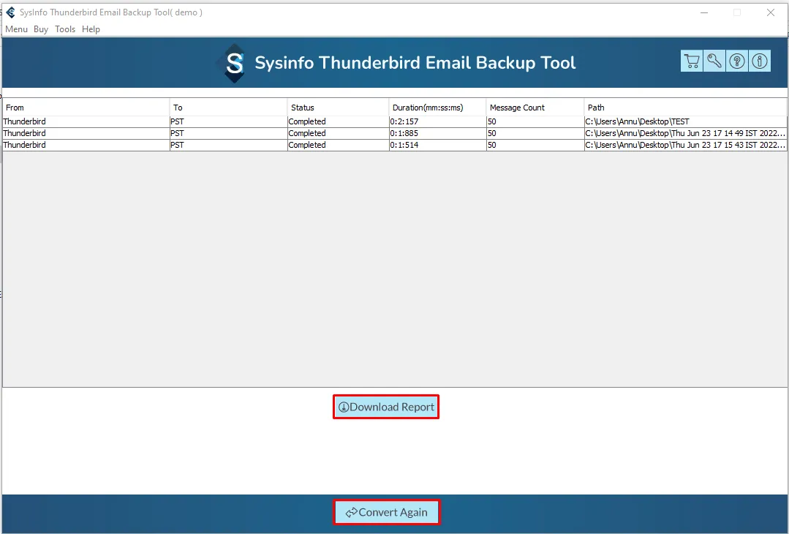Open the question mark help icon

point(737,61)
